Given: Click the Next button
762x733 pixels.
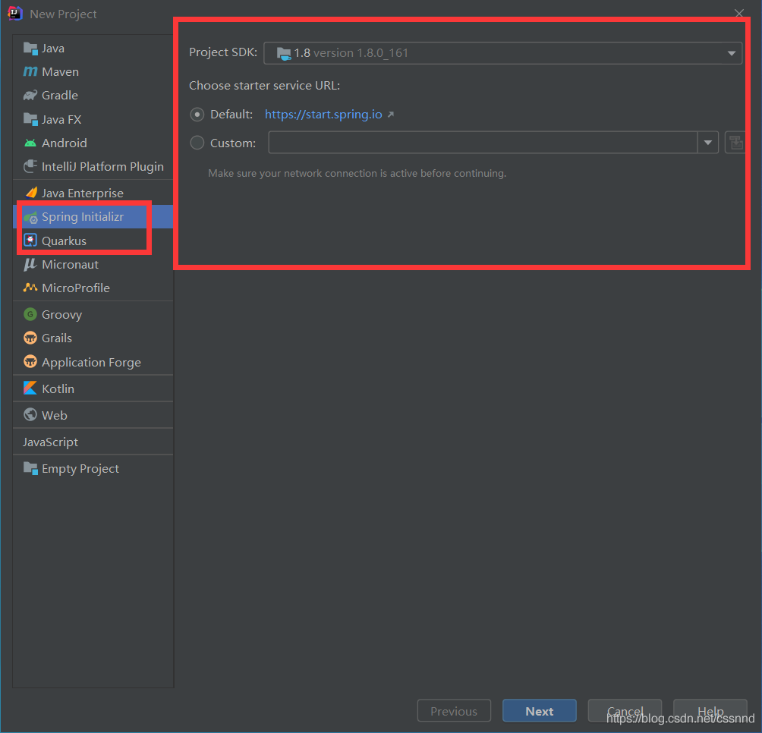Looking at the screenshot, I should (540, 711).
